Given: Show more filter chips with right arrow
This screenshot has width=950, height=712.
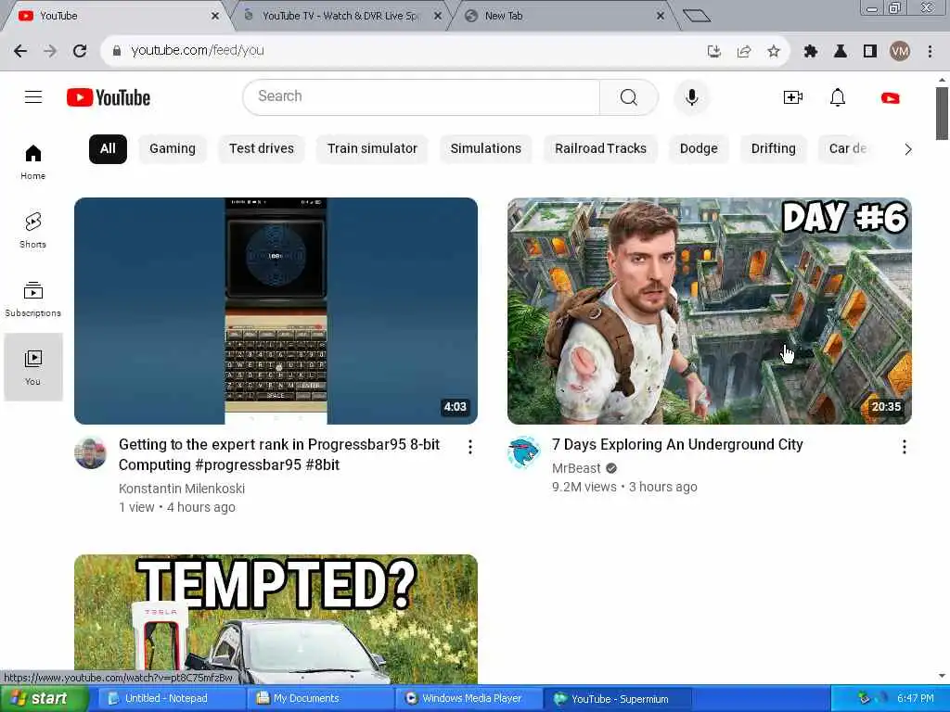Looking at the screenshot, I should [x=907, y=149].
